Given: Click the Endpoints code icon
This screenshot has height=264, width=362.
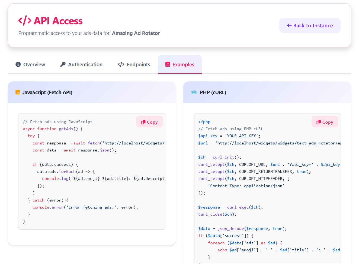Looking at the screenshot, I should 121,64.
